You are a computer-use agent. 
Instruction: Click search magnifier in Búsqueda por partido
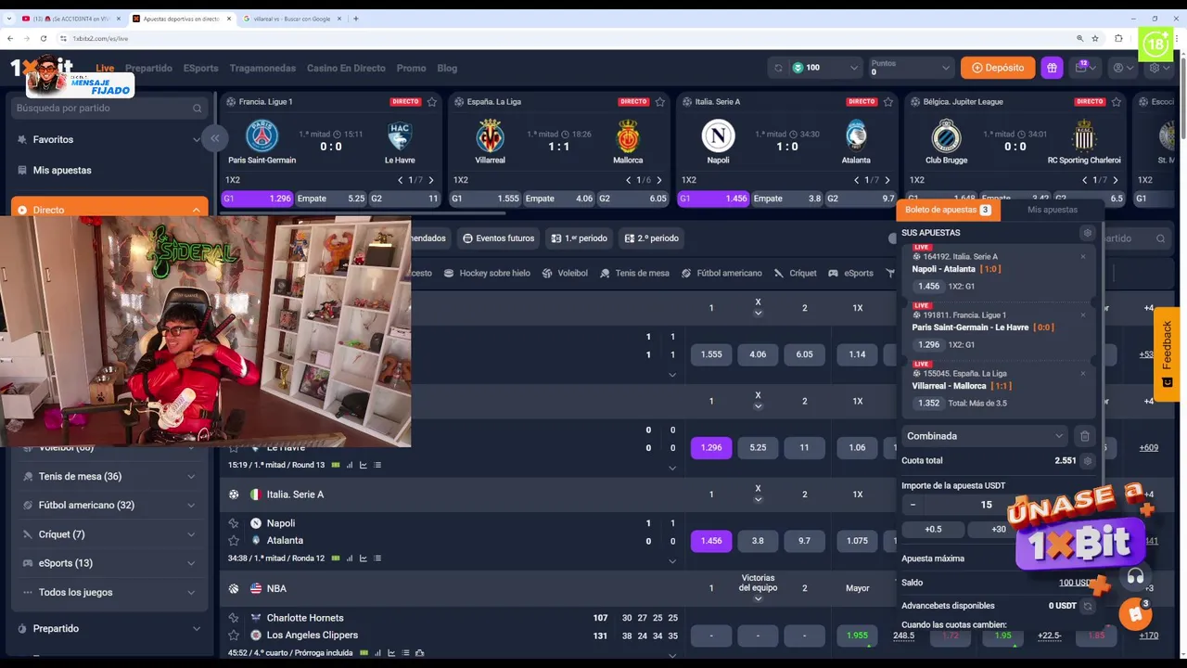click(x=197, y=109)
